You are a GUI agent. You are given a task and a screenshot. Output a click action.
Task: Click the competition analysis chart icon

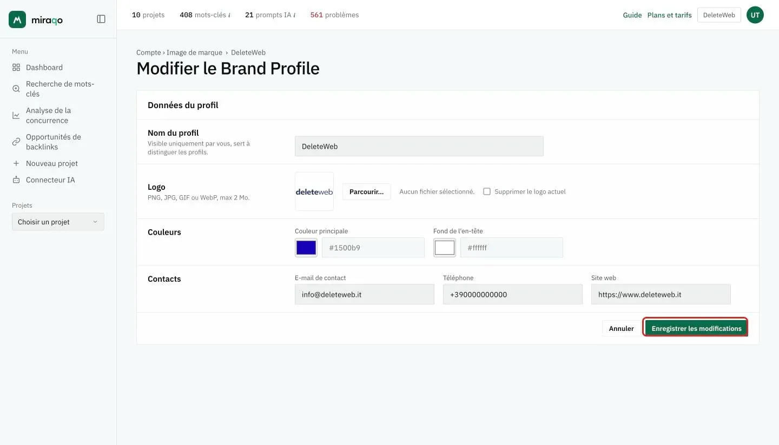point(16,115)
